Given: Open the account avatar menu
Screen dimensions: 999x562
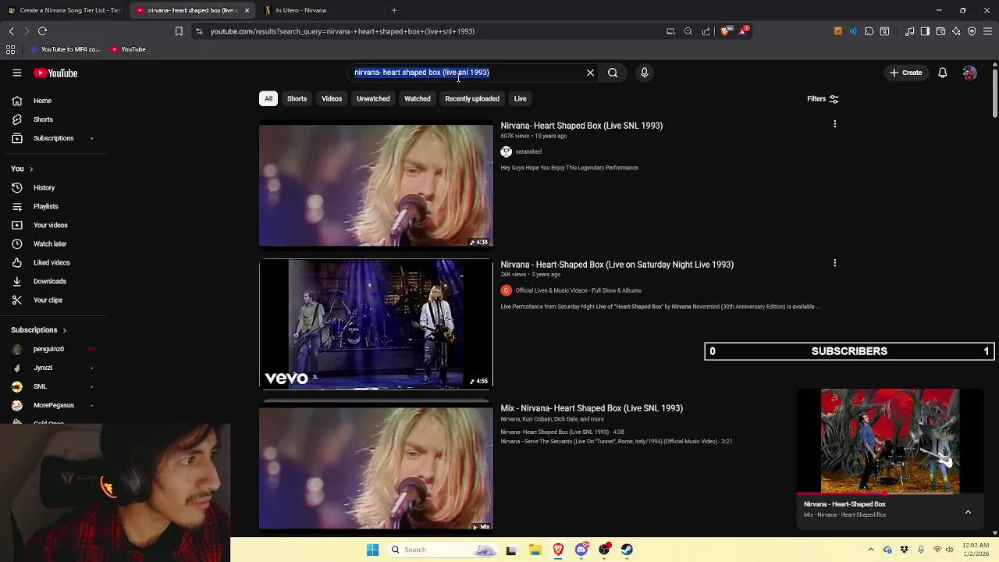Looking at the screenshot, I should pos(969,73).
